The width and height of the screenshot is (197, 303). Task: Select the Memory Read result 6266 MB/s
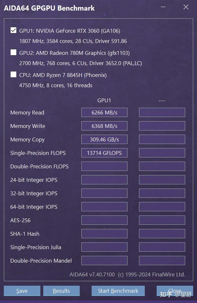[x=104, y=113]
